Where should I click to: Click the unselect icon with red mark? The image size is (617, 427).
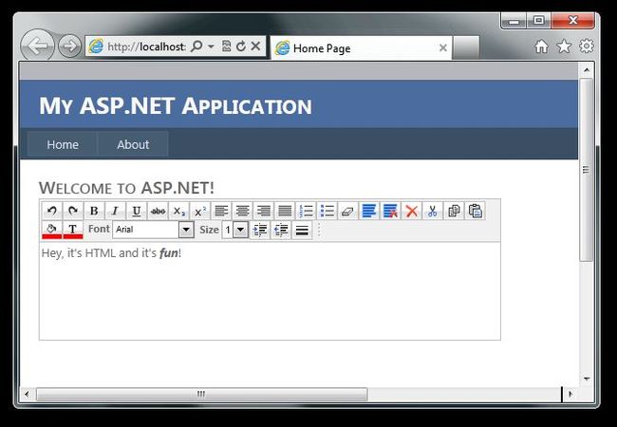tap(391, 211)
